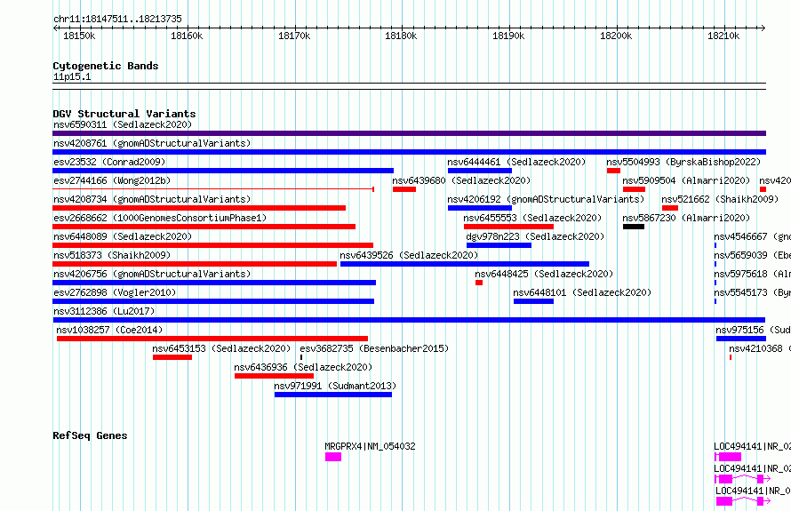Click nsv518373 (Shaikh2009) label
This screenshot has height=511, width=791.
pos(112,255)
